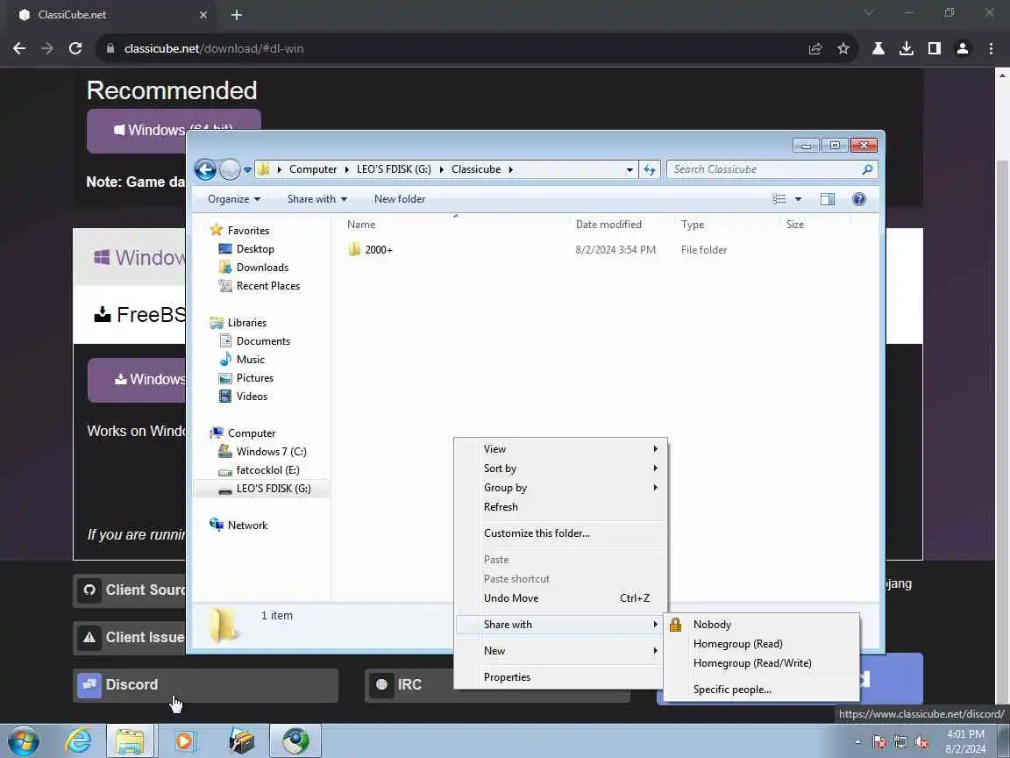This screenshot has height=758, width=1010.
Task: Open the Windows 7 (C:) drive
Action: point(271,452)
